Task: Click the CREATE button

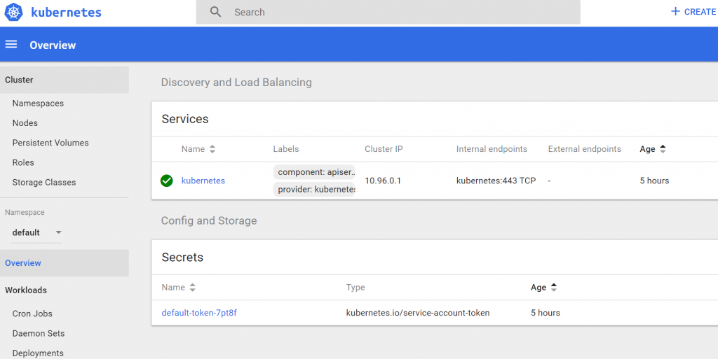Action: tap(693, 12)
